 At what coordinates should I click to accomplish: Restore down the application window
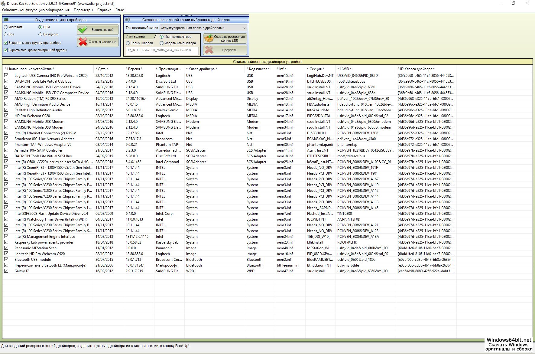tap(513, 3)
